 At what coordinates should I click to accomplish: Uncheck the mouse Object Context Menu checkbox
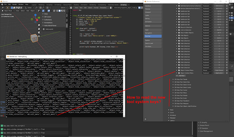179,70
